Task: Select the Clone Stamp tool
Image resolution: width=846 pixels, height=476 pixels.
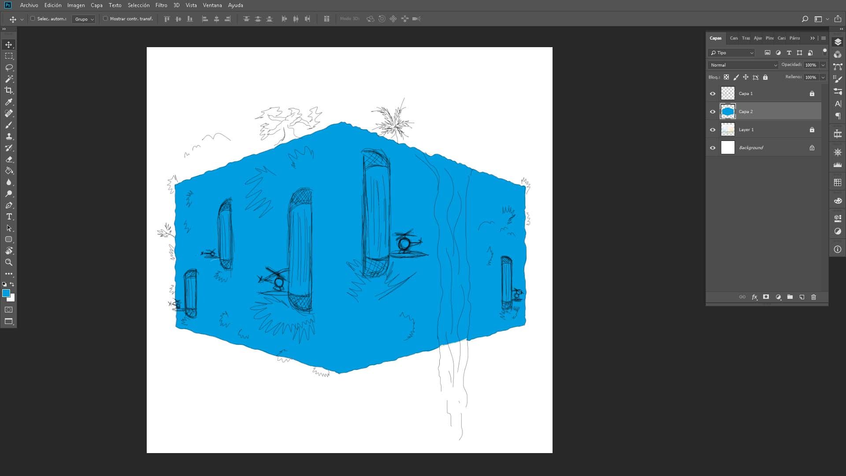Action: pos(9,136)
